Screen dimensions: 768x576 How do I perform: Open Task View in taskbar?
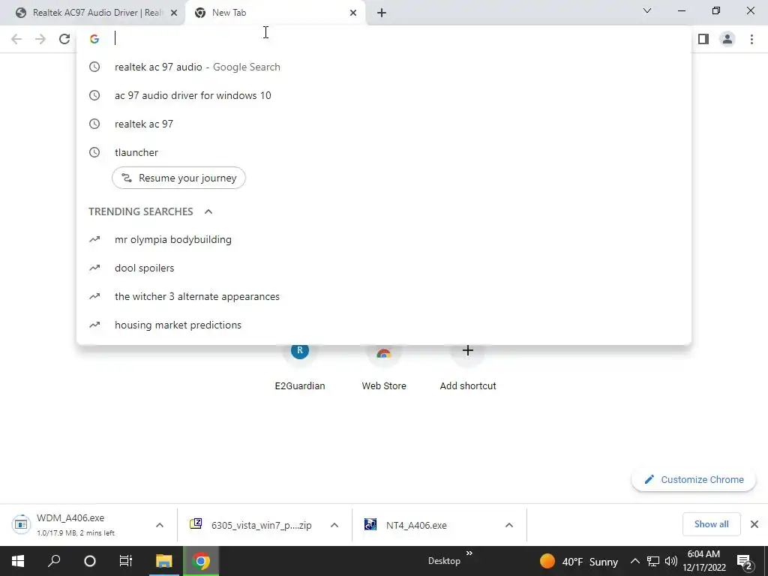pos(126,561)
